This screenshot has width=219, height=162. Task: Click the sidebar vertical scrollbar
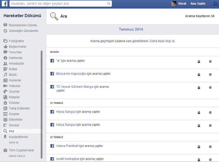click(41, 105)
